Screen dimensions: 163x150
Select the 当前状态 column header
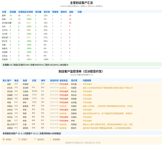(64, 80)
